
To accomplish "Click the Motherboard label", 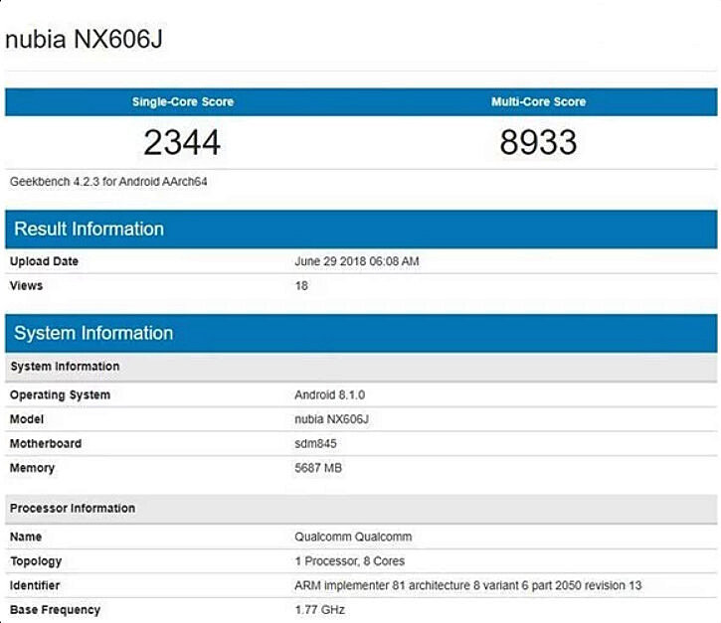I will pyautogui.click(x=46, y=443).
